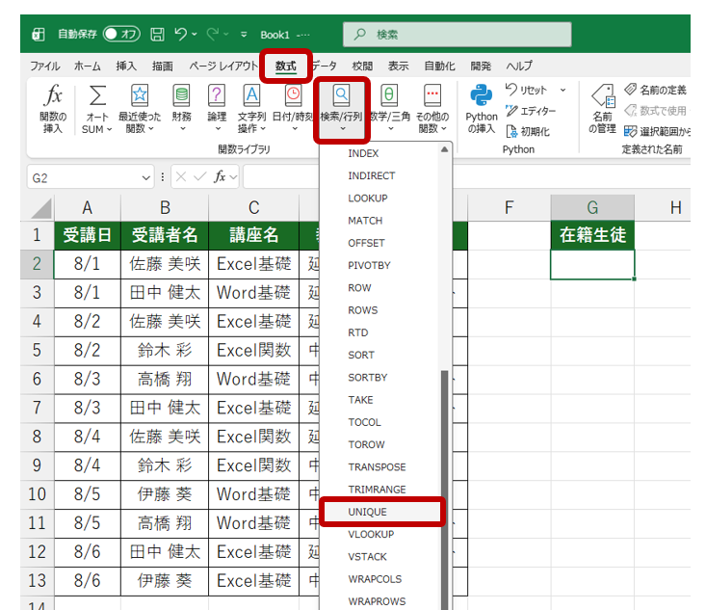The image size is (706, 610).
Task: Expand the Python Reset dropdown chevron
Action: point(562,91)
